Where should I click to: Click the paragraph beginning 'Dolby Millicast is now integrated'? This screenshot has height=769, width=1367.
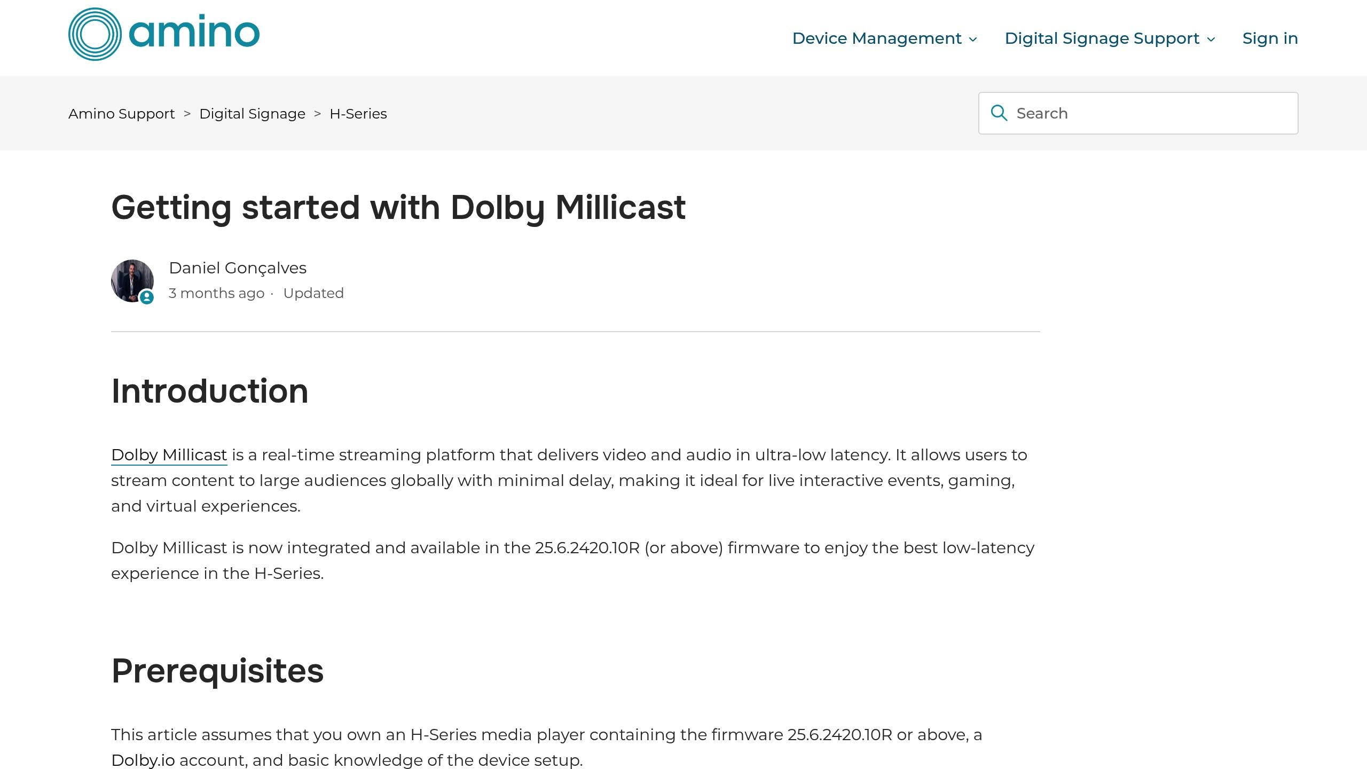pos(573,561)
